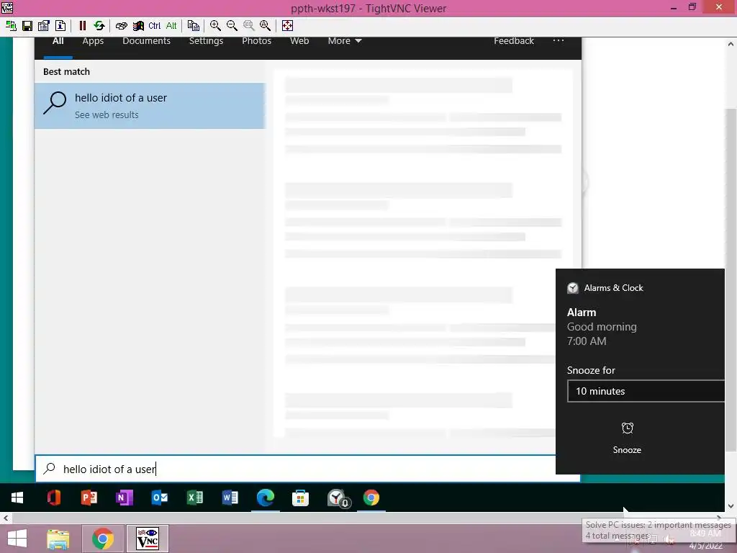Click the viewer's vertical scrollbar up arrow

pos(731,44)
